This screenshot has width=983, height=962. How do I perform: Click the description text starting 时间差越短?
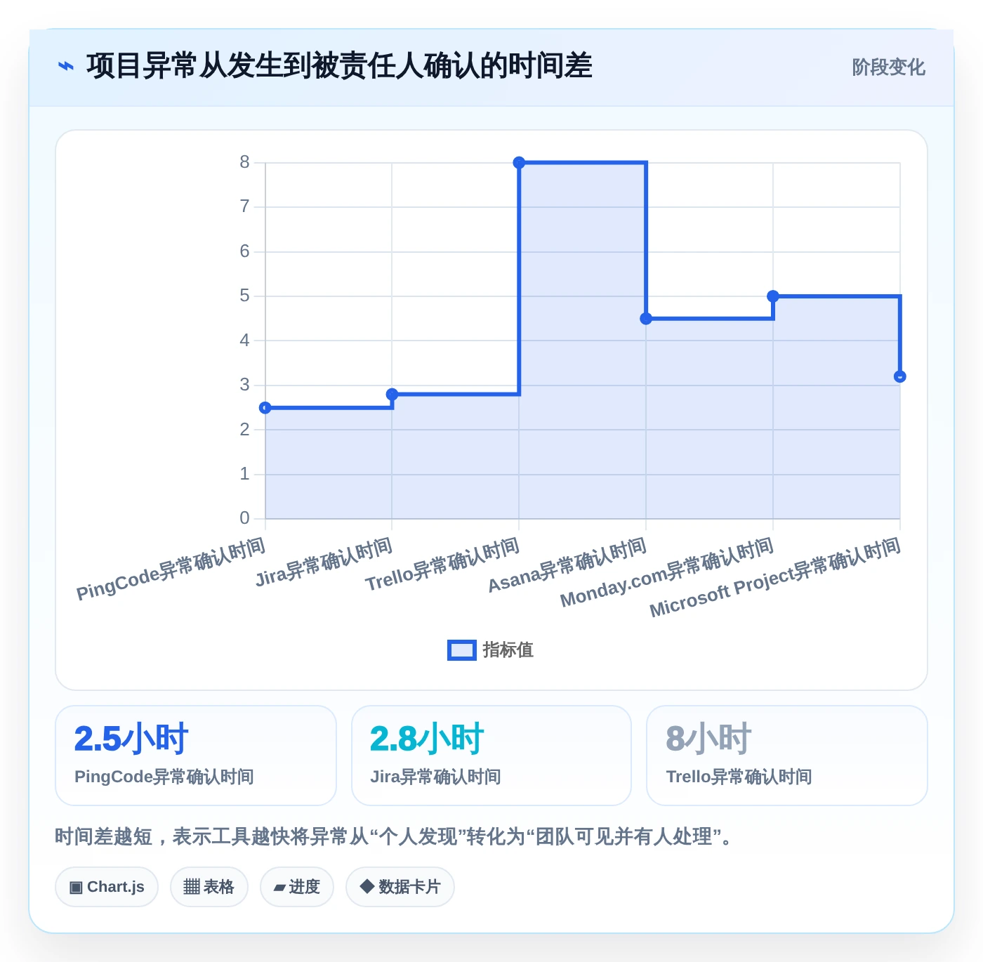pyautogui.click(x=395, y=836)
